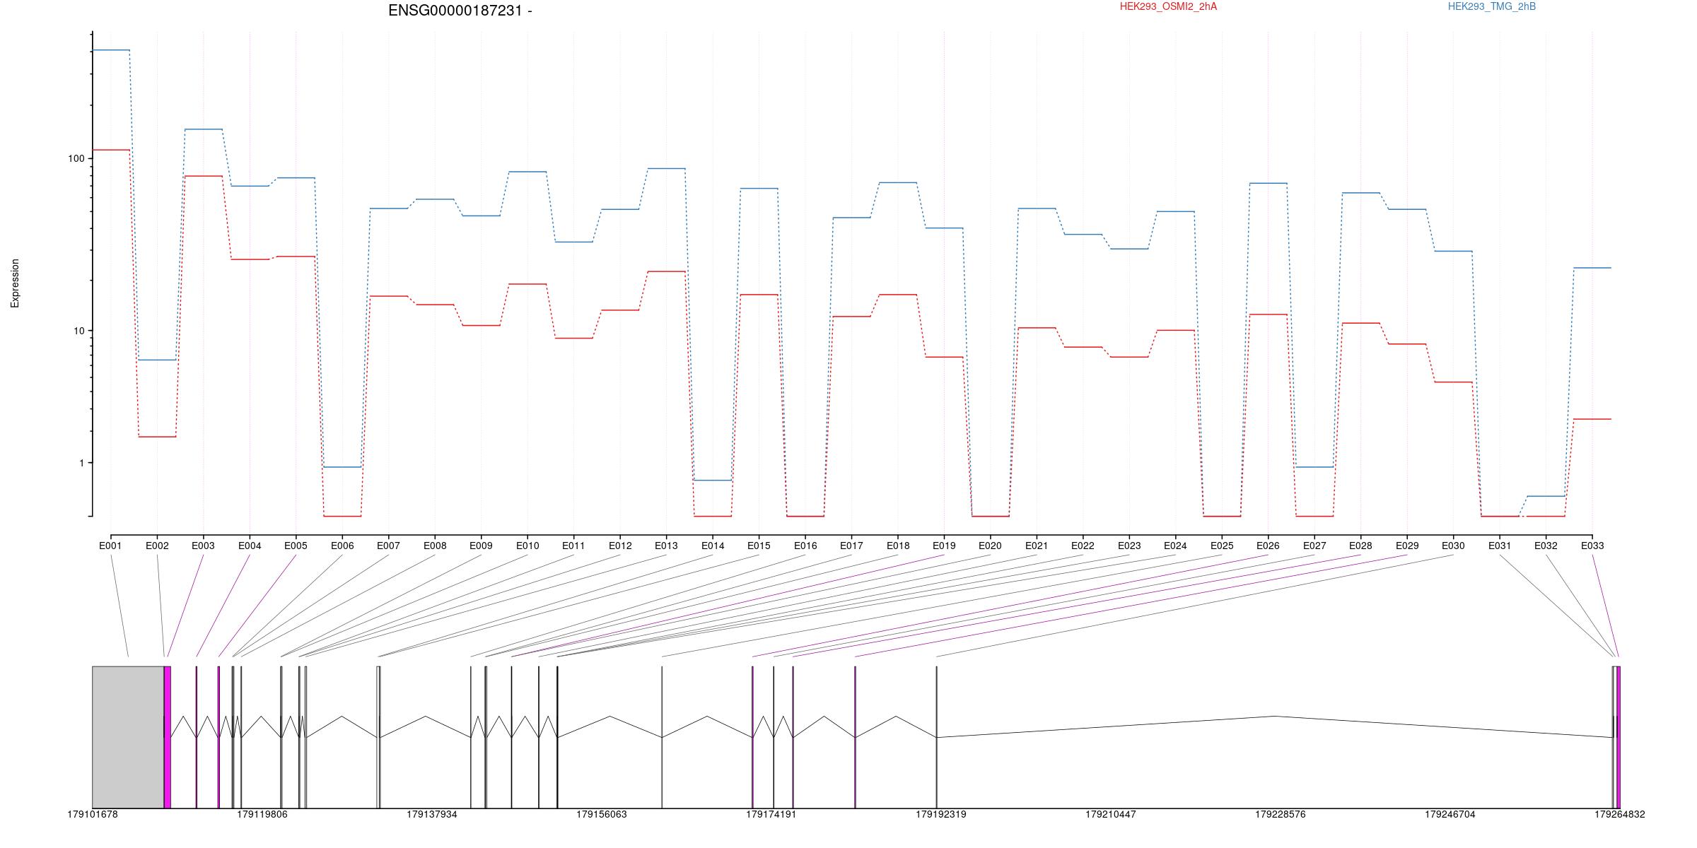
Task: Select exon label E018
Action: 898,546
